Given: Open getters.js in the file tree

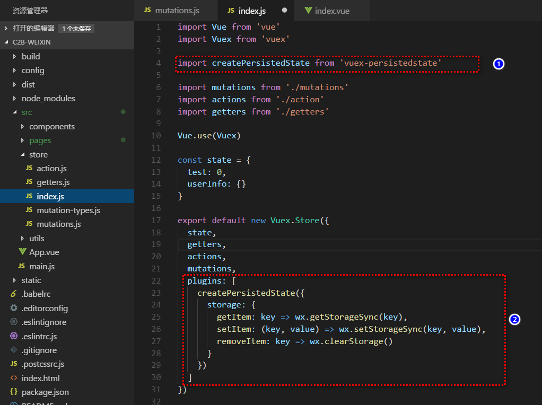Looking at the screenshot, I should [x=53, y=182].
